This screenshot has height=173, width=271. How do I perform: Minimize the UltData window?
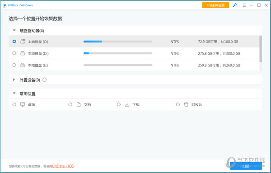pos(252,5)
